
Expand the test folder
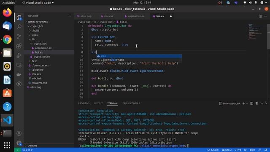pyautogui.click(x=34, y=61)
